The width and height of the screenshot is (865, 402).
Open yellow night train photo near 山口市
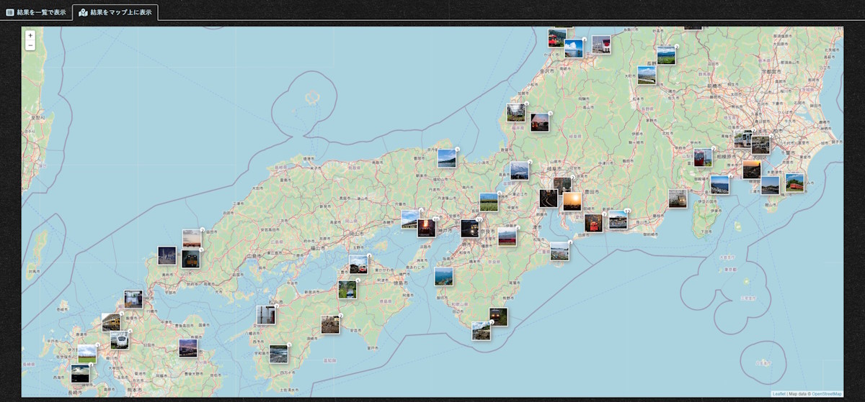(x=191, y=259)
